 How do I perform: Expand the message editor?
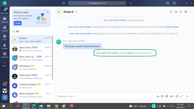pos(182,96)
